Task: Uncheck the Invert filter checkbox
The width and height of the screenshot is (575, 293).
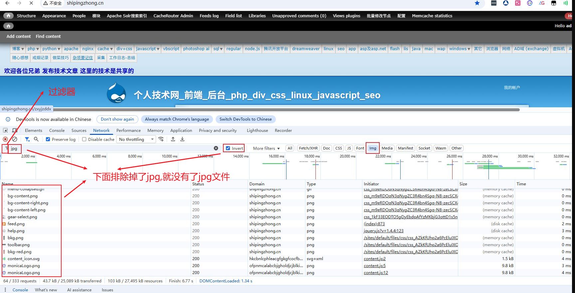Action: tap(228, 148)
